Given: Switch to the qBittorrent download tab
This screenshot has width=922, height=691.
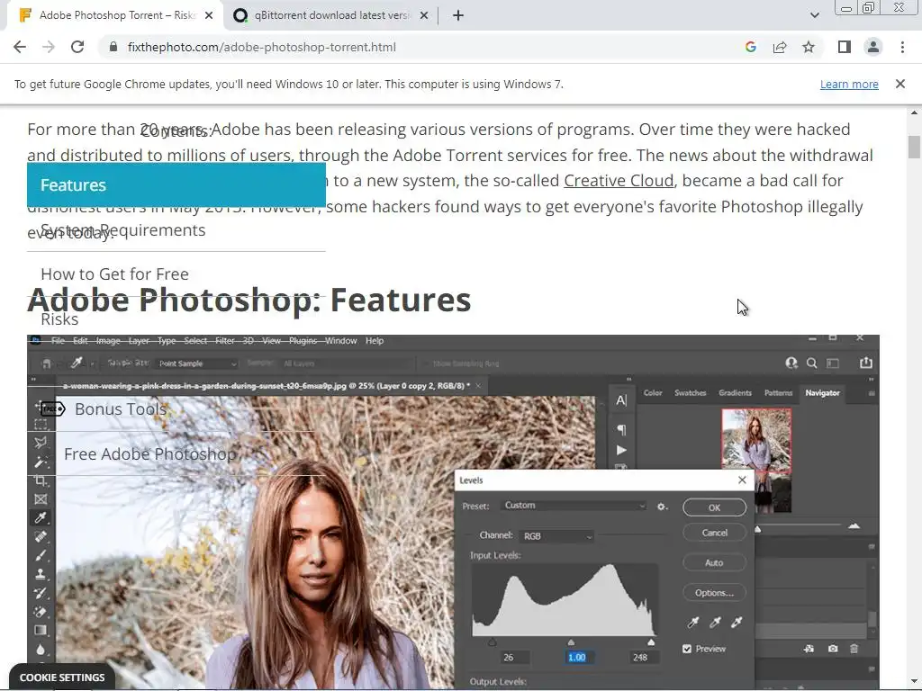Looking at the screenshot, I should [x=330, y=15].
